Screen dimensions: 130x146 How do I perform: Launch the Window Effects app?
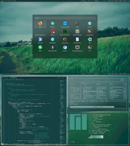(x=53, y=40)
